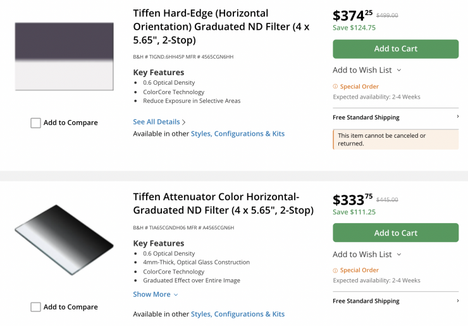
Task: Expand Show More key features
Action: (156, 294)
